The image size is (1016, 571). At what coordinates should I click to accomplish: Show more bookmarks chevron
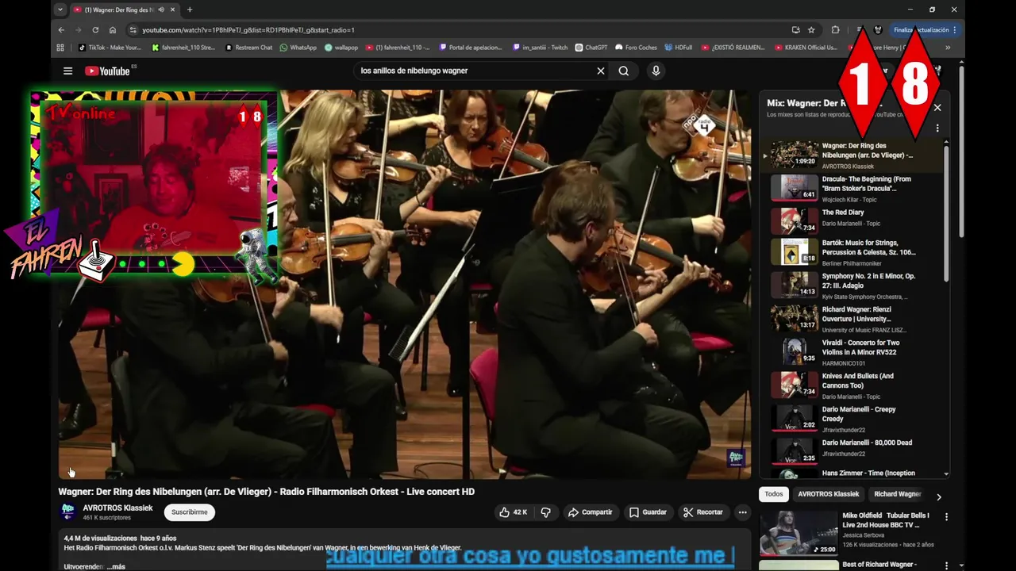coord(948,48)
